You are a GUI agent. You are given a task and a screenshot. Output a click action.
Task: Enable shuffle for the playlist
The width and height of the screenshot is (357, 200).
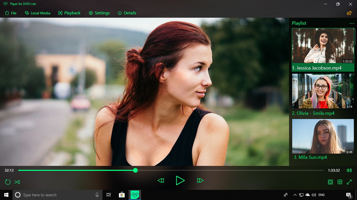click(x=17, y=182)
